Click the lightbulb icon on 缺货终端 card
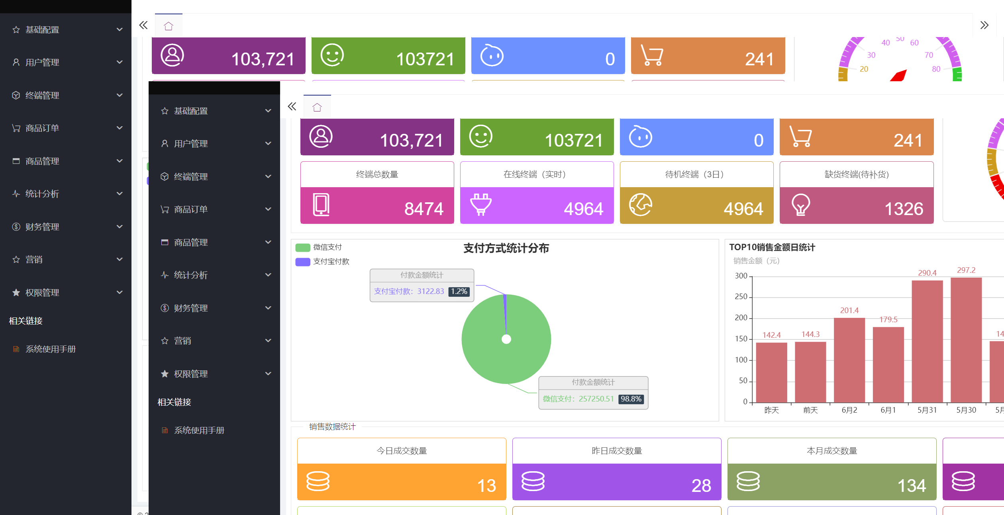This screenshot has width=1004, height=515. [x=800, y=205]
